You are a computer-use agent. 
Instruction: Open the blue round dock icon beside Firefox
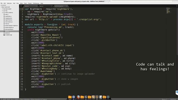[x=73, y=97]
